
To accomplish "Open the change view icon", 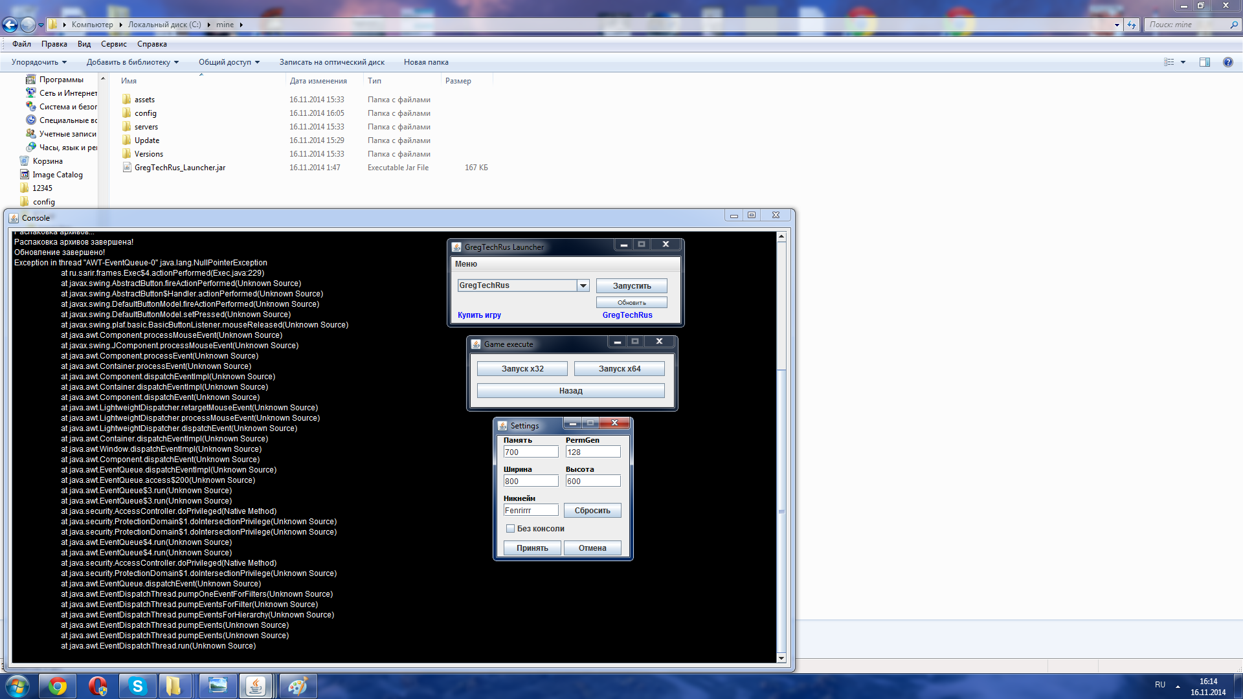I will (1169, 62).
